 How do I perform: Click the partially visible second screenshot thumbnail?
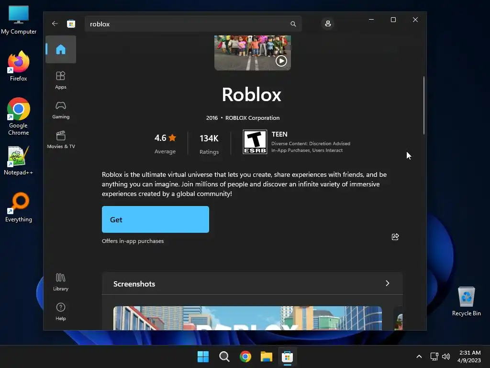click(x=398, y=318)
